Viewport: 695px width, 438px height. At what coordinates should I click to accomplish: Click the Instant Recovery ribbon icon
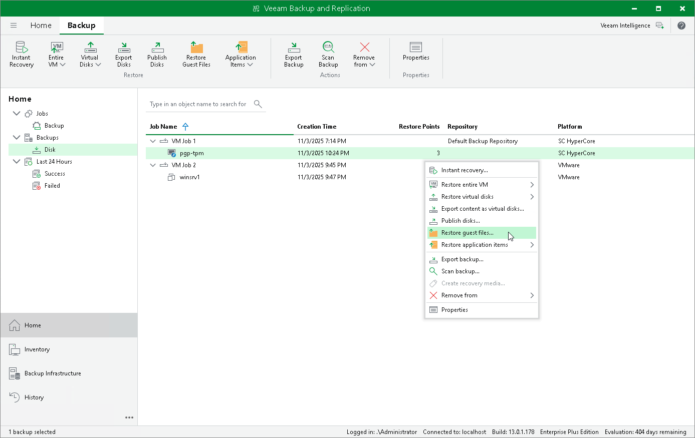[21, 47]
